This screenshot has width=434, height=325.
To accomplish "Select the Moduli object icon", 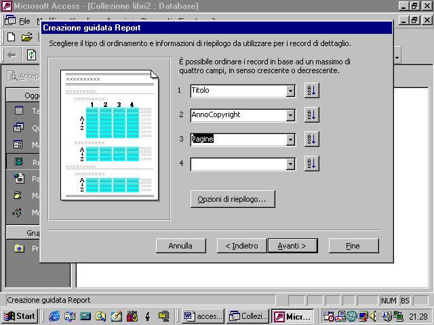I will [x=18, y=213].
